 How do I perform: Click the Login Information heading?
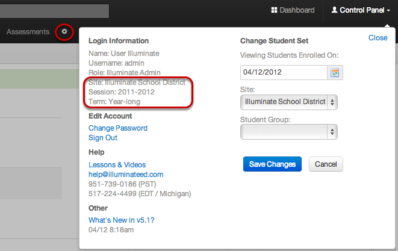[119, 41]
